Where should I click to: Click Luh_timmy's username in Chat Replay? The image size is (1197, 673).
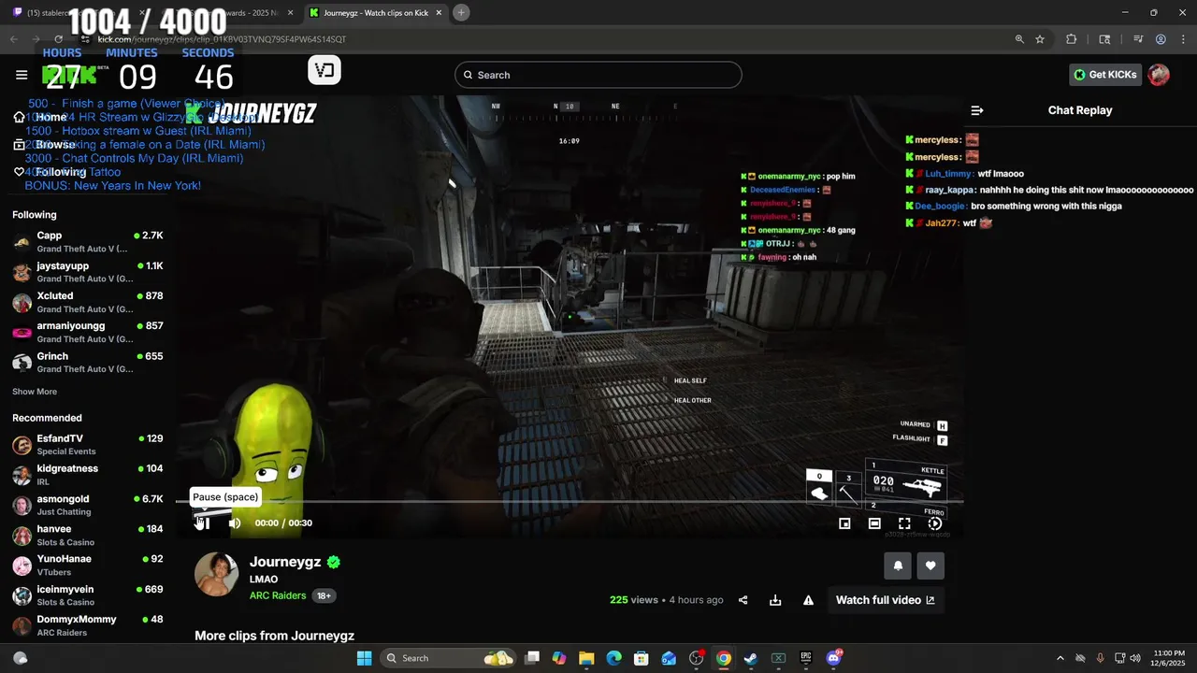pos(949,174)
